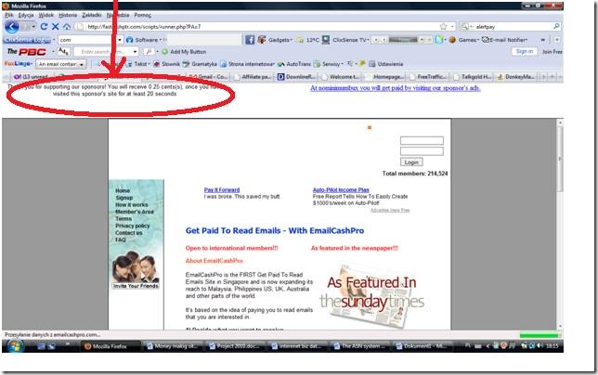Click the Games ball icon
The width and height of the screenshot is (598, 375).
tap(452, 40)
